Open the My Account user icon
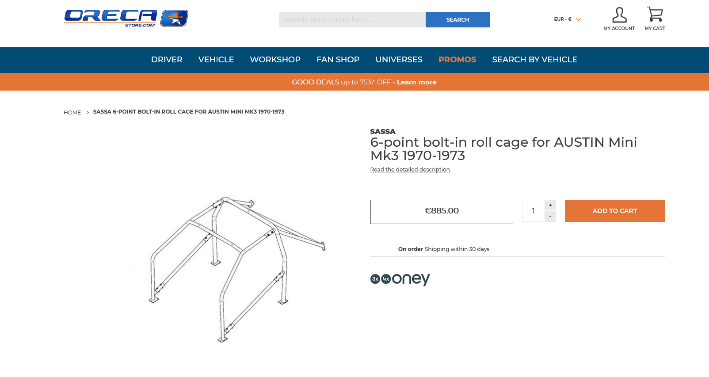 [x=619, y=15]
